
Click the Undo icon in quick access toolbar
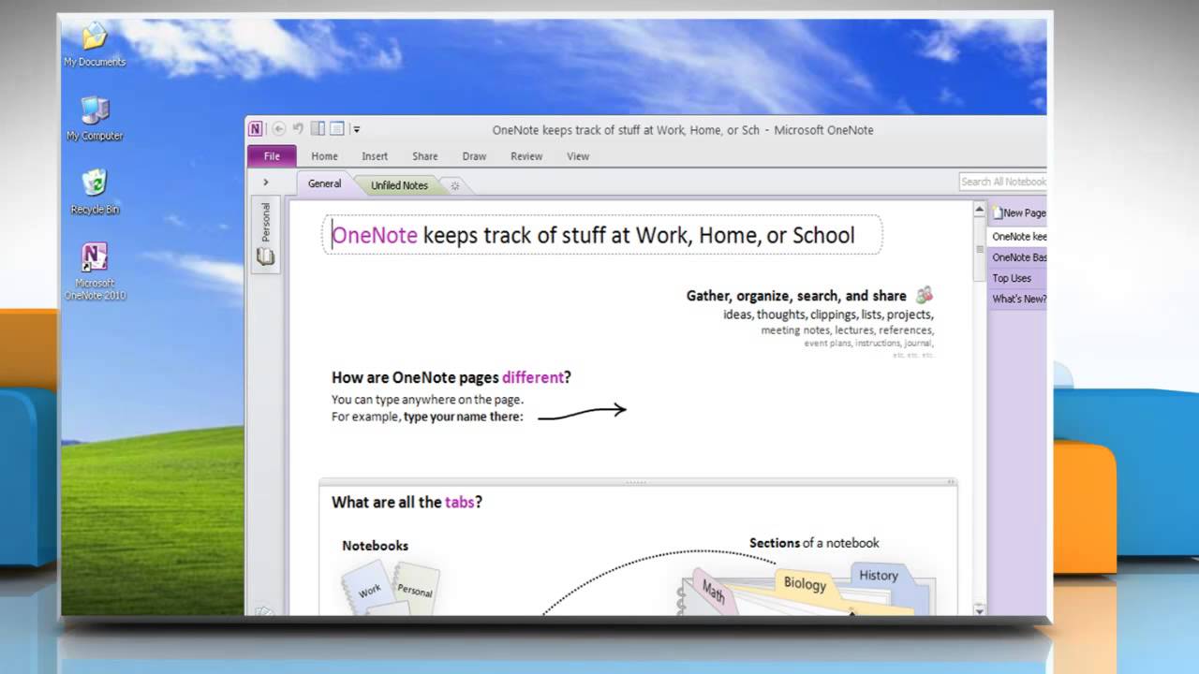(x=298, y=129)
